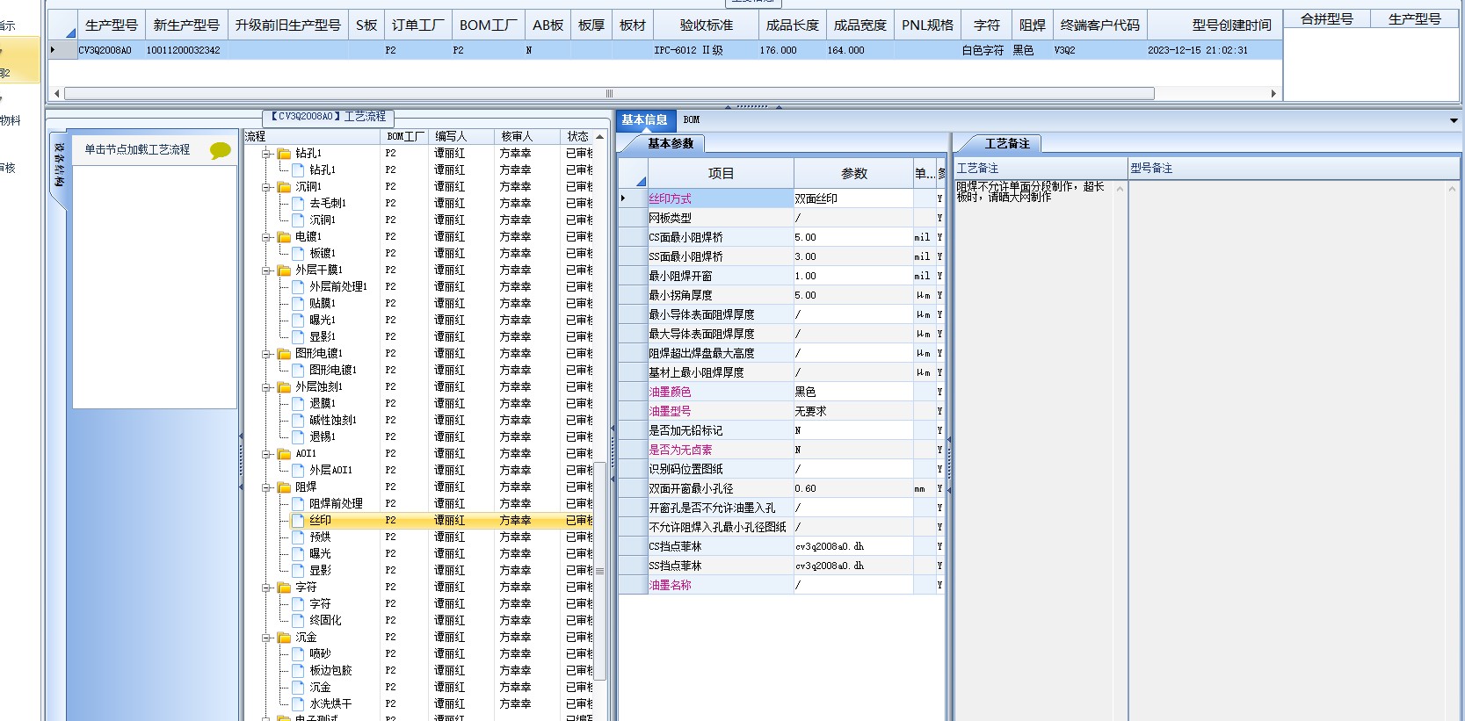Click document icon of 退锡1 step
The height and width of the screenshot is (721, 1465).
298,436
